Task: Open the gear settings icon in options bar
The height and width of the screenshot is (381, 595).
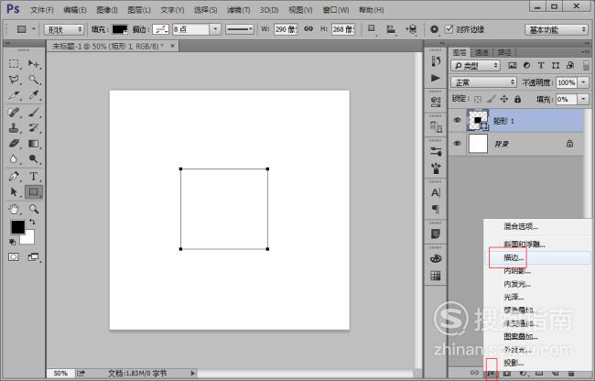Action: pos(434,29)
